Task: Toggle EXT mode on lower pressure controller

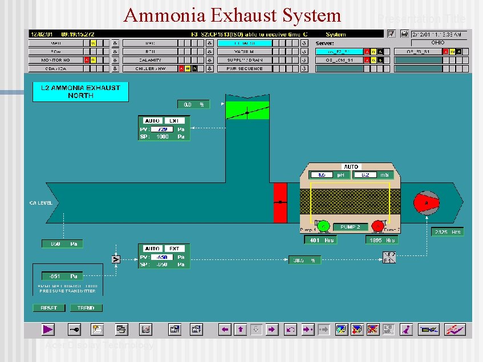Action: pos(174,249)
